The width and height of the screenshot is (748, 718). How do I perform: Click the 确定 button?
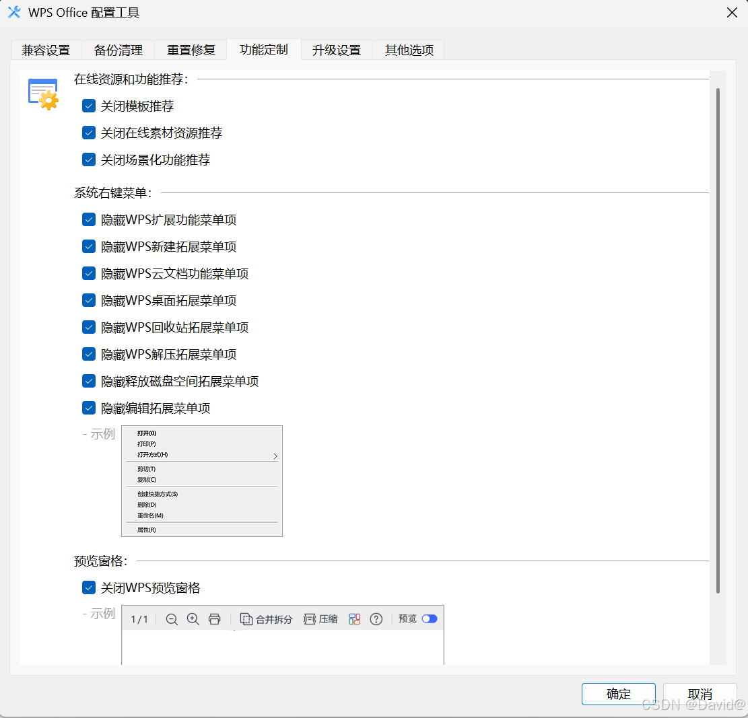point(618,694)
